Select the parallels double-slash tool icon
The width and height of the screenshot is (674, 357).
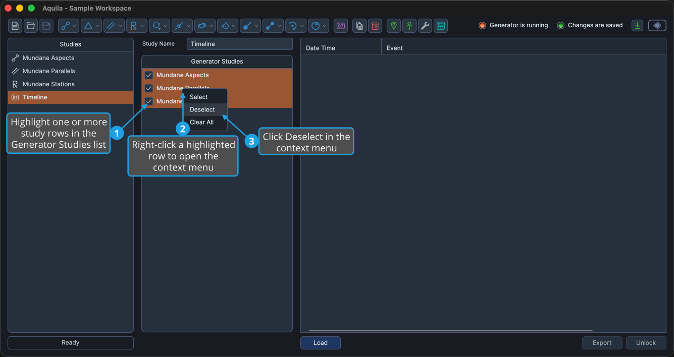[x=111, y=26]
